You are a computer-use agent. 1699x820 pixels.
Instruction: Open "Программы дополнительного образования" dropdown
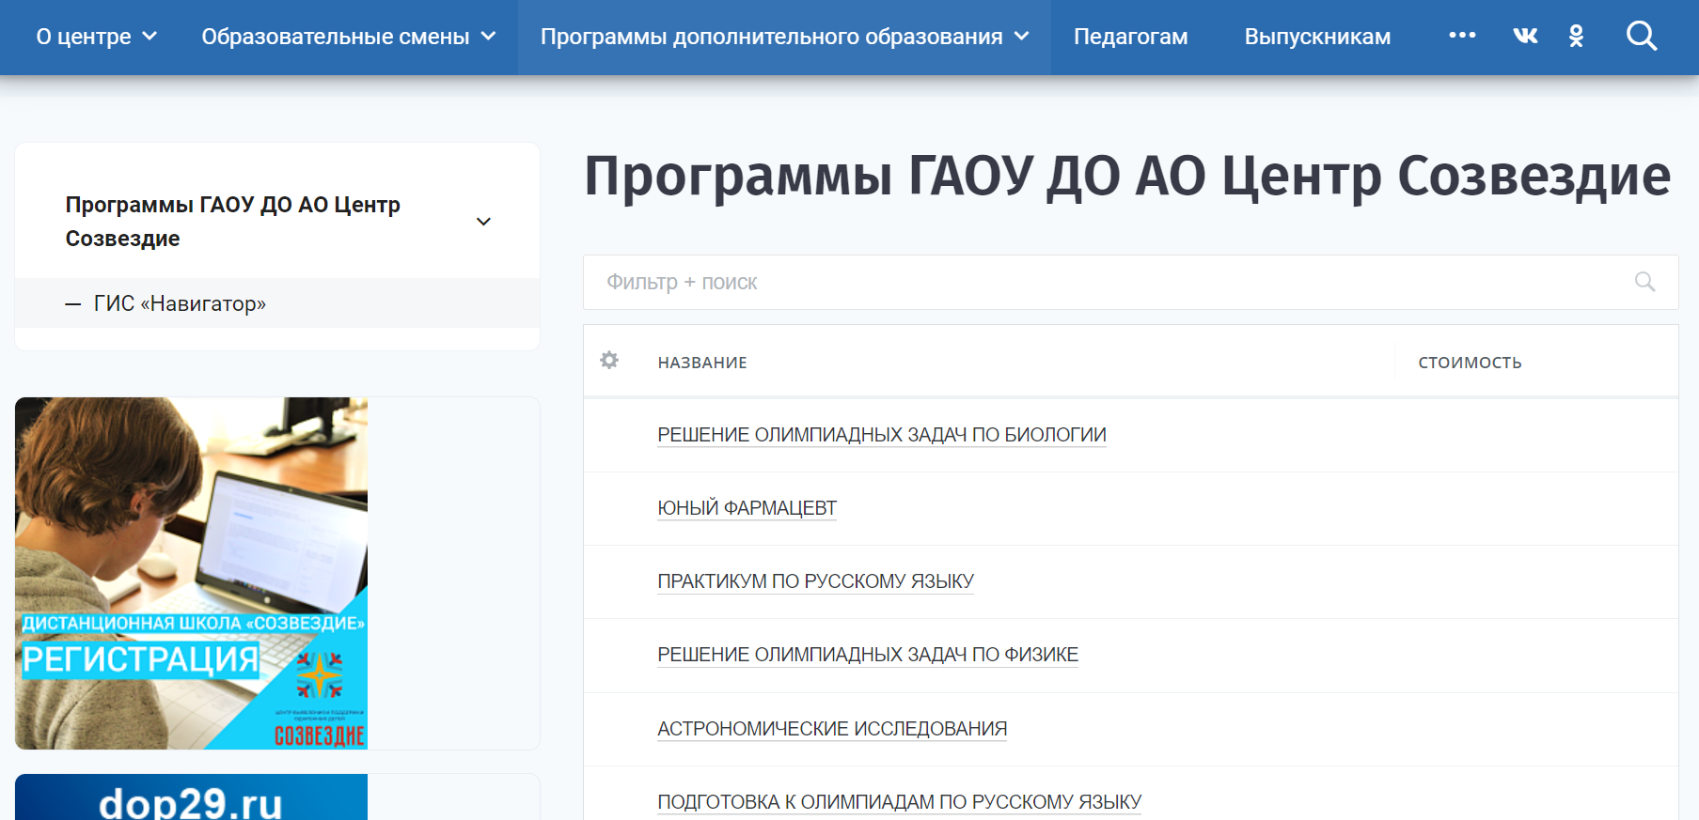coord(784,37)
